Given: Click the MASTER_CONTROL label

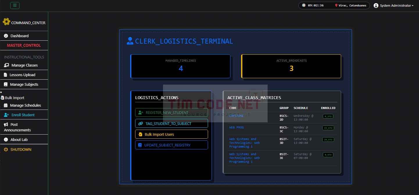Looking at the screenshot, I should tap(24, 45).
